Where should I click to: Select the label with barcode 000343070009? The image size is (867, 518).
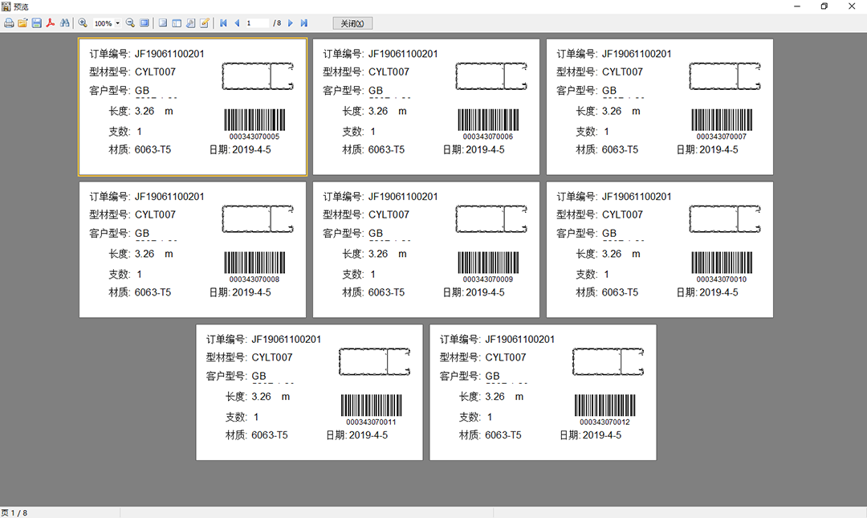(425, 250)
